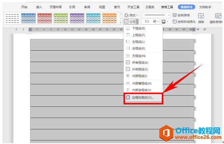Open the 开始 ribbon tab
Screen dimensions: 224x144
[24, 7]
